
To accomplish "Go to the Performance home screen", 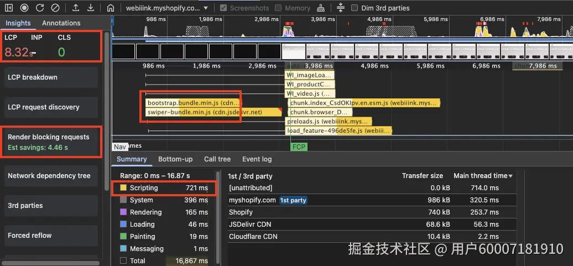I will point(111,8).
